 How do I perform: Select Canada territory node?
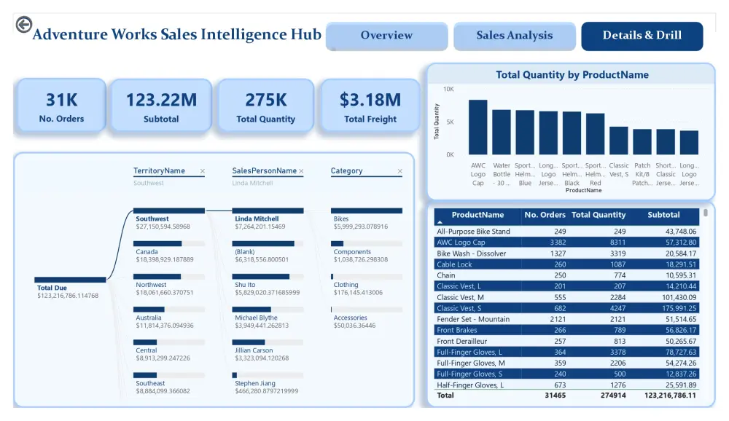tap(169, 252)
